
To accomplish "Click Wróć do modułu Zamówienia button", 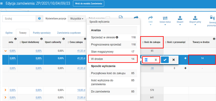I will click(89, 4).
